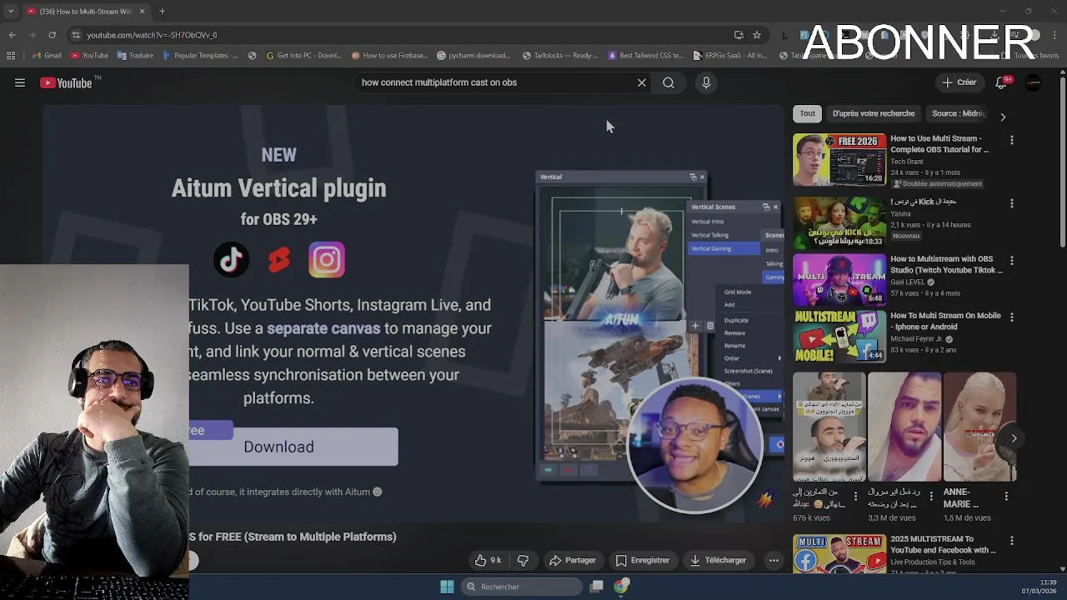The width and height of the screenshot is (1067, 600).
Task: Go forward in Chrome
Action: tap(32, 35)
